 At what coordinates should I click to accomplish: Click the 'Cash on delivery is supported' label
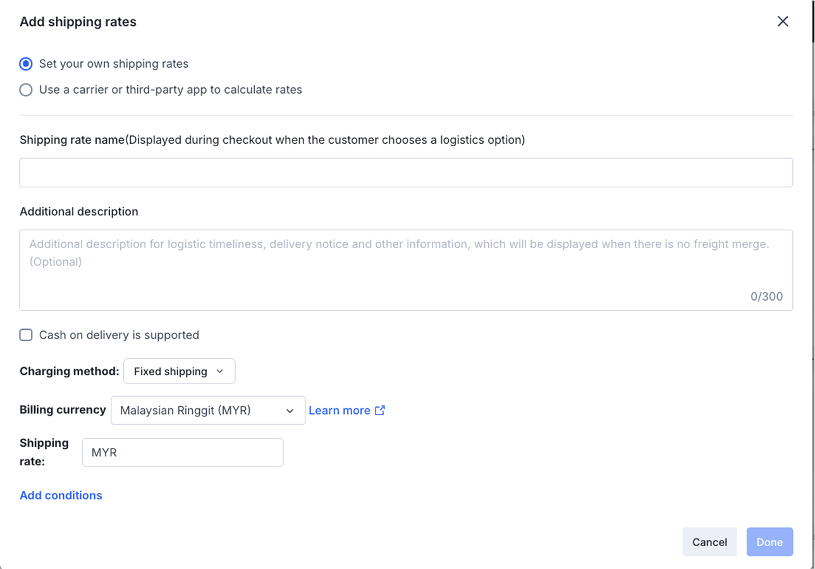pos(119,335)
